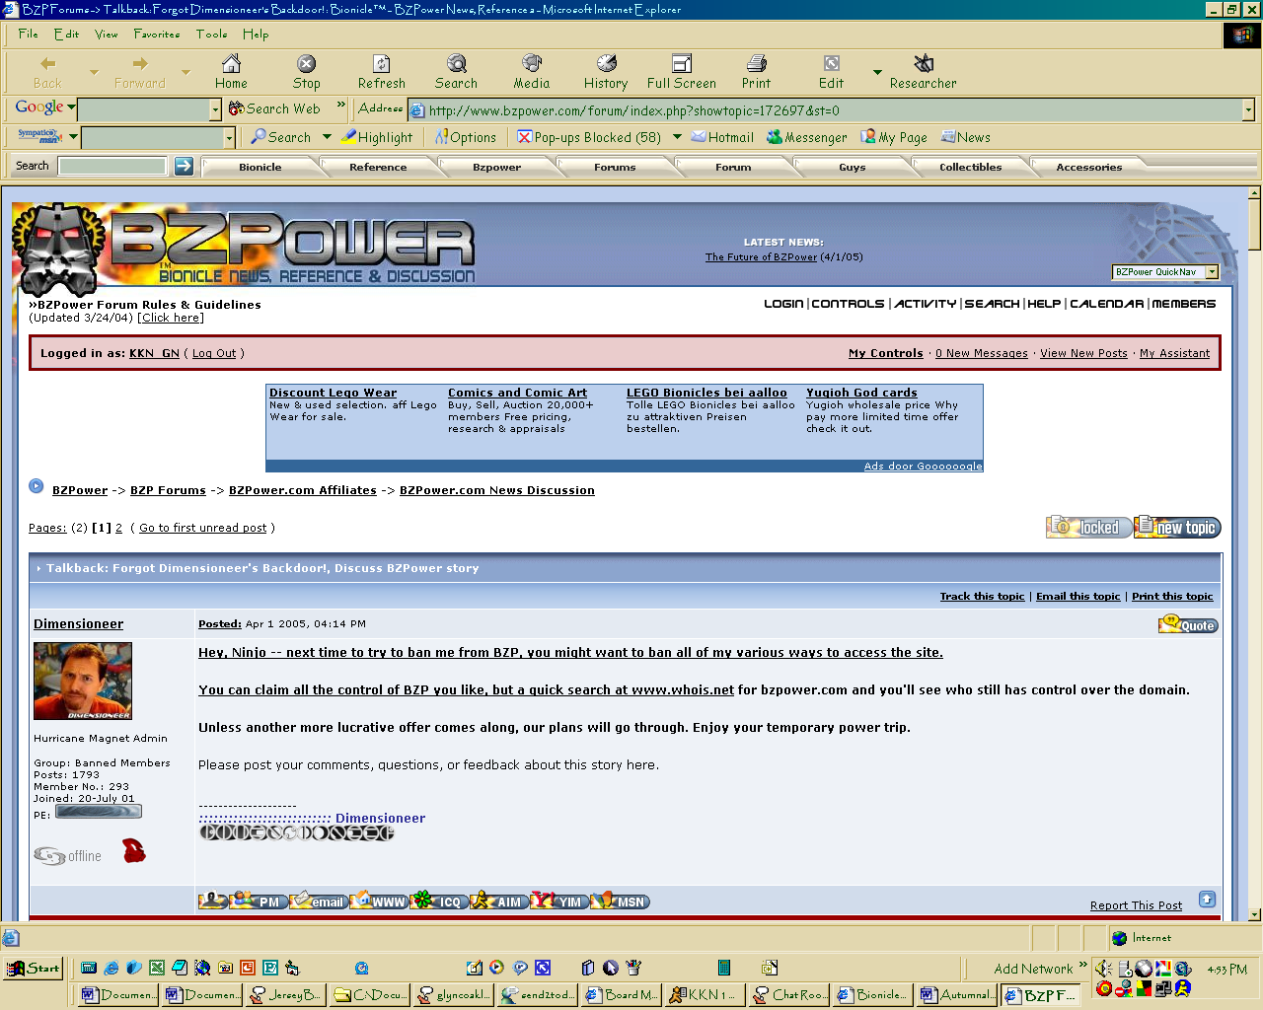Expand the Google search box dropdown
The width and height of the screenshot is (1263, 1010).
coord(215,109)
